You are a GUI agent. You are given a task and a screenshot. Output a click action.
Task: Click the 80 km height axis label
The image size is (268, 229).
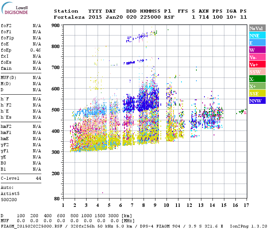(57, 199)
